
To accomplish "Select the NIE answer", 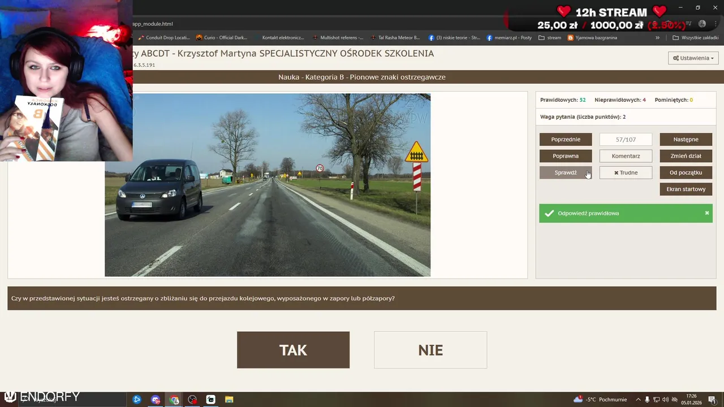I will click(430, 350).
